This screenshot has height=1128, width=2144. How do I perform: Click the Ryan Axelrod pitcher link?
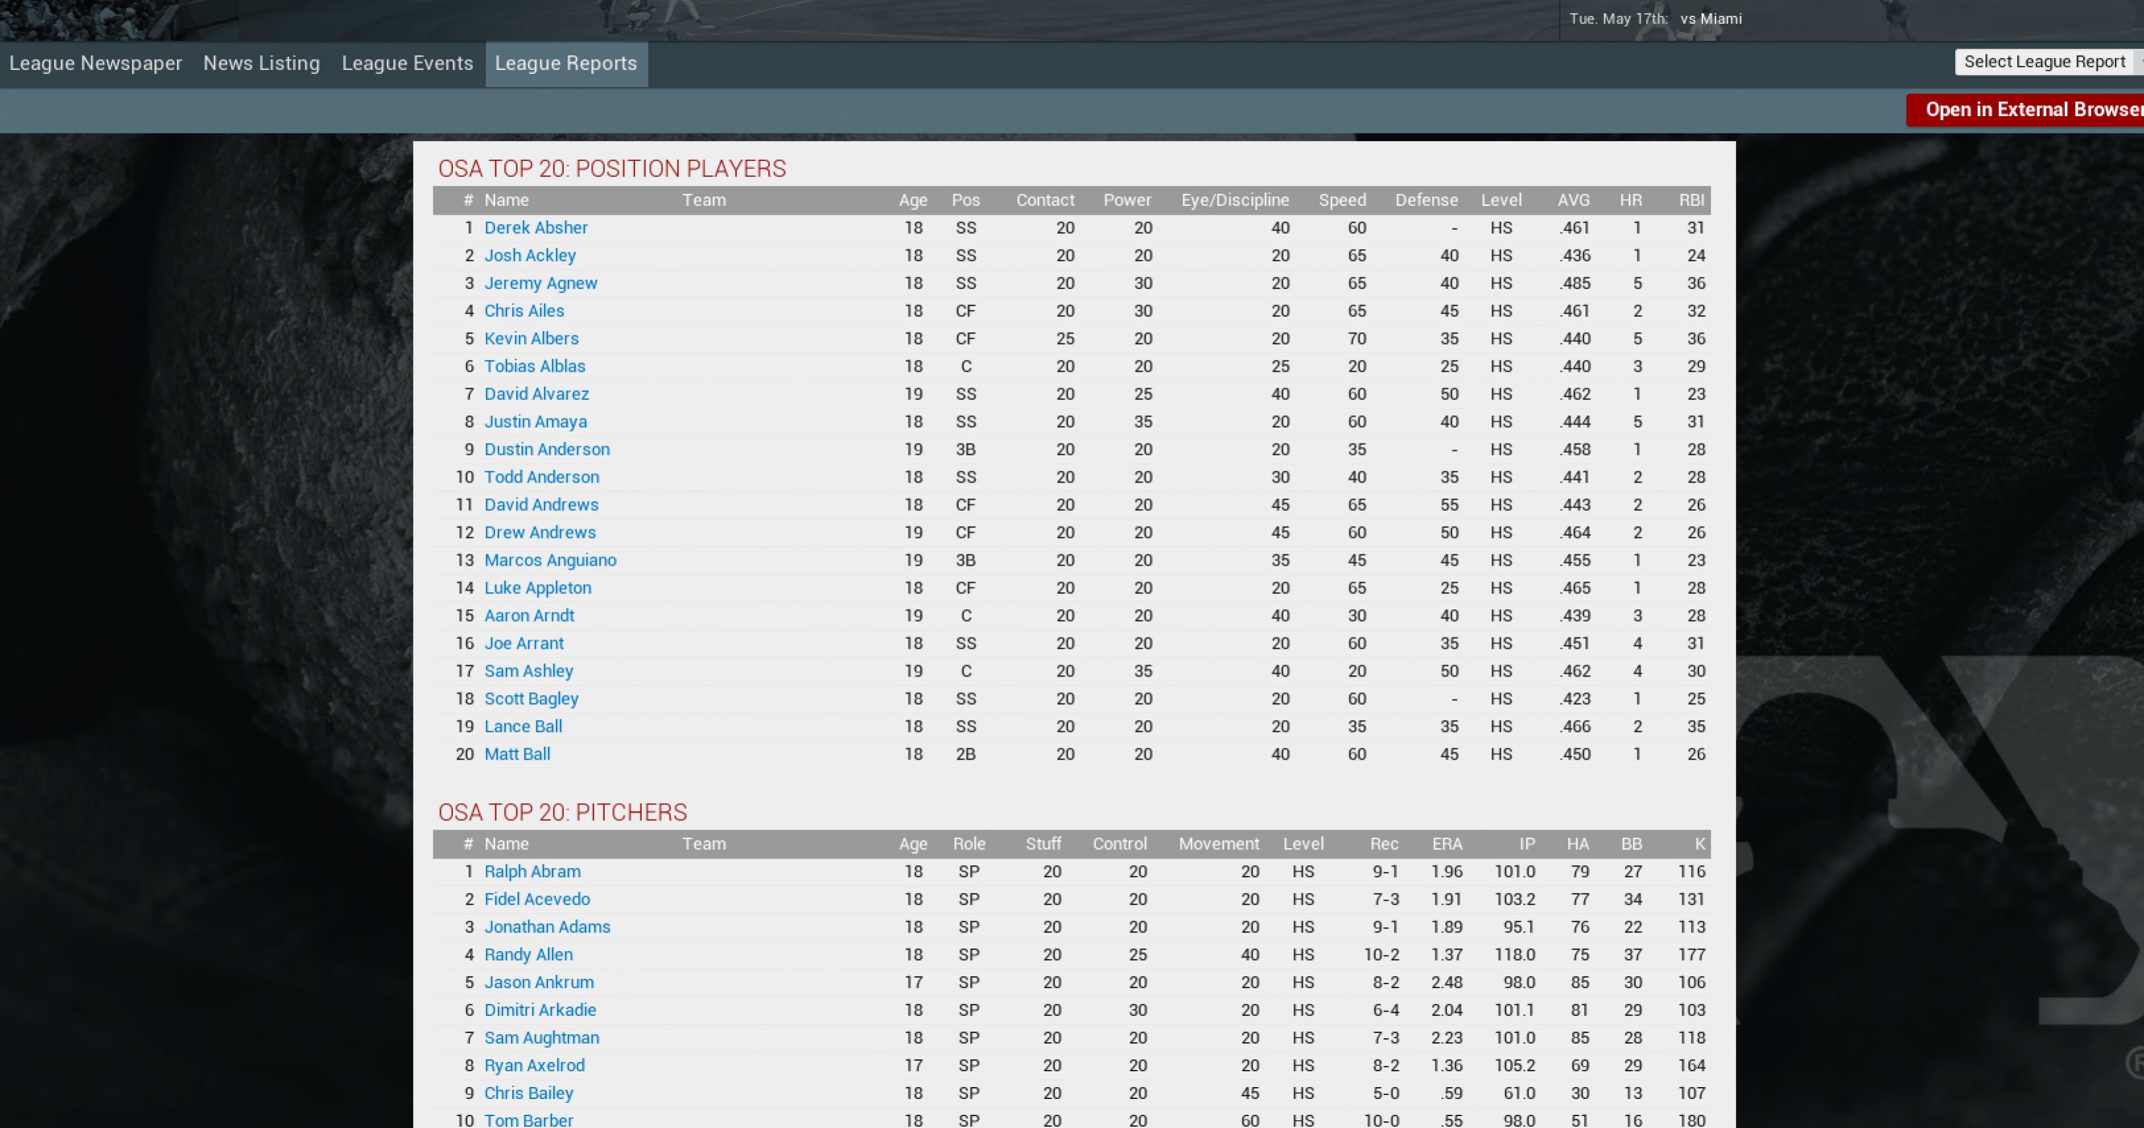(534, 1065)
